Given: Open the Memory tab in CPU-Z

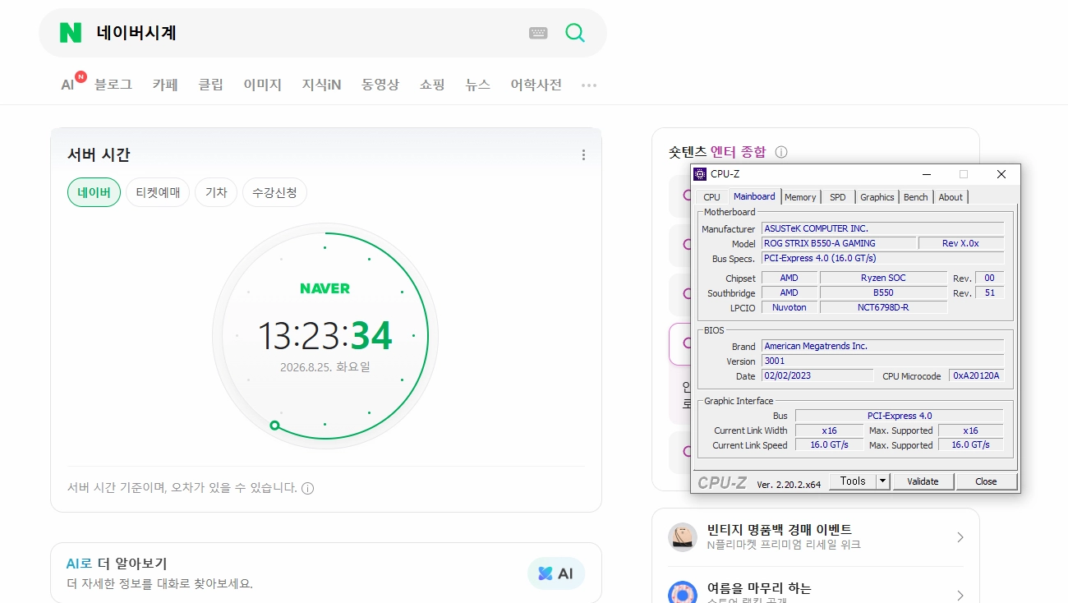Looking at the screenshot, I should click(800, 197).
